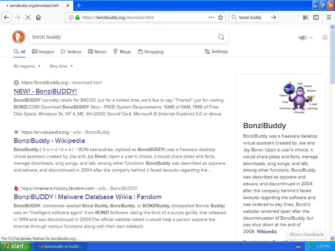Click the system tray network monitor icon

(x=310, y=246)
